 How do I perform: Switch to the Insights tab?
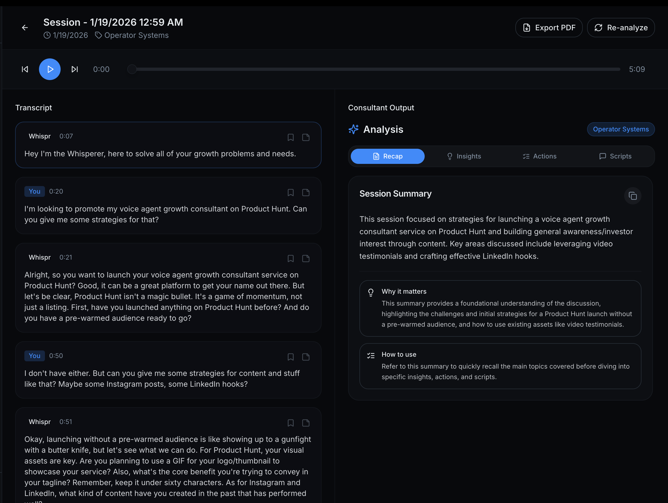click(464, 156)
